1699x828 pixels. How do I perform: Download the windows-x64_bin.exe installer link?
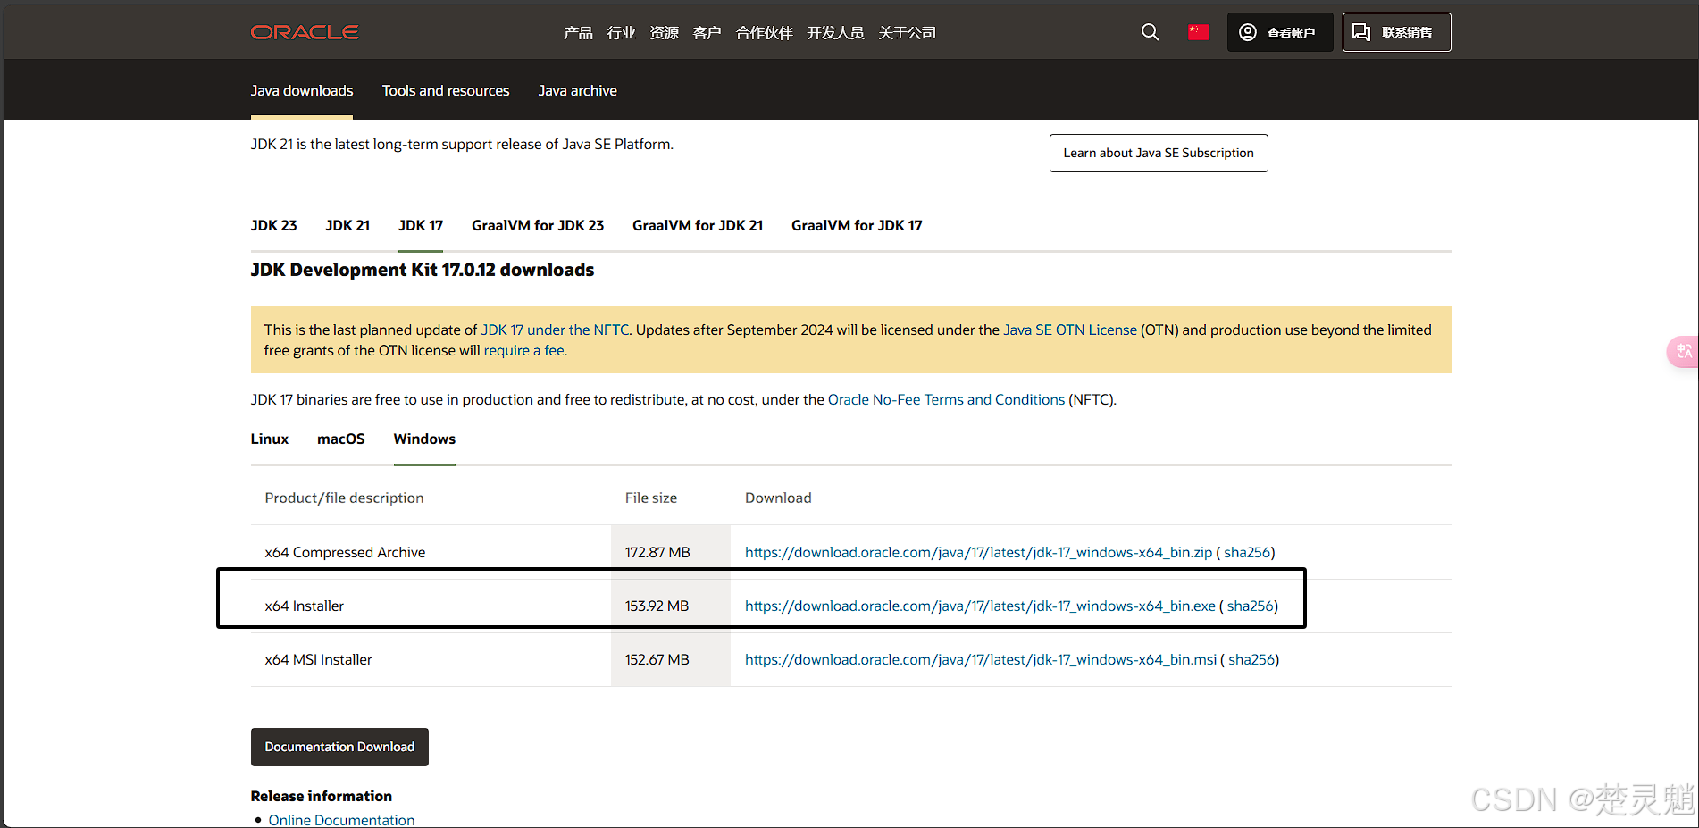(980, 606)
